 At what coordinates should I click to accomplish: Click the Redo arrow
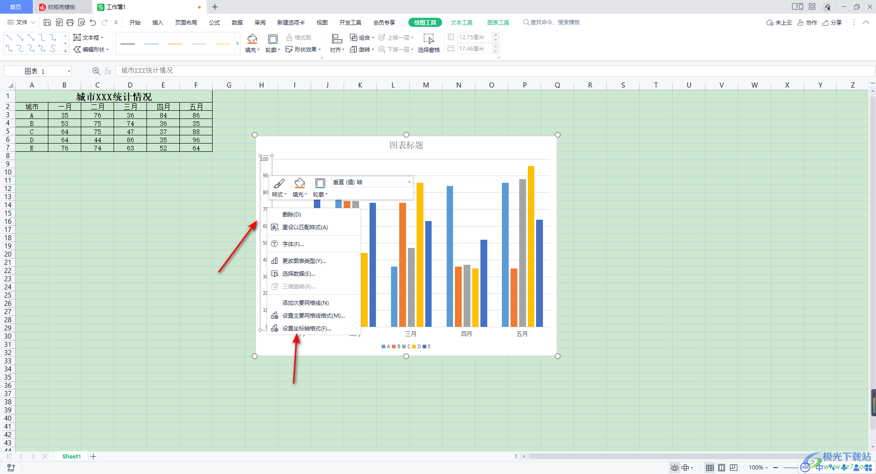point(105,22)
